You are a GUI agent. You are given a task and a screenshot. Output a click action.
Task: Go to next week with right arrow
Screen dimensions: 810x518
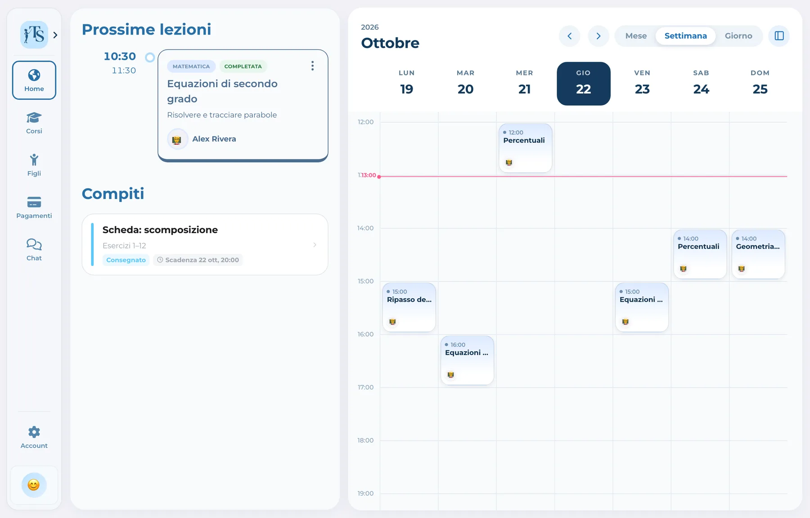point(598,36)
